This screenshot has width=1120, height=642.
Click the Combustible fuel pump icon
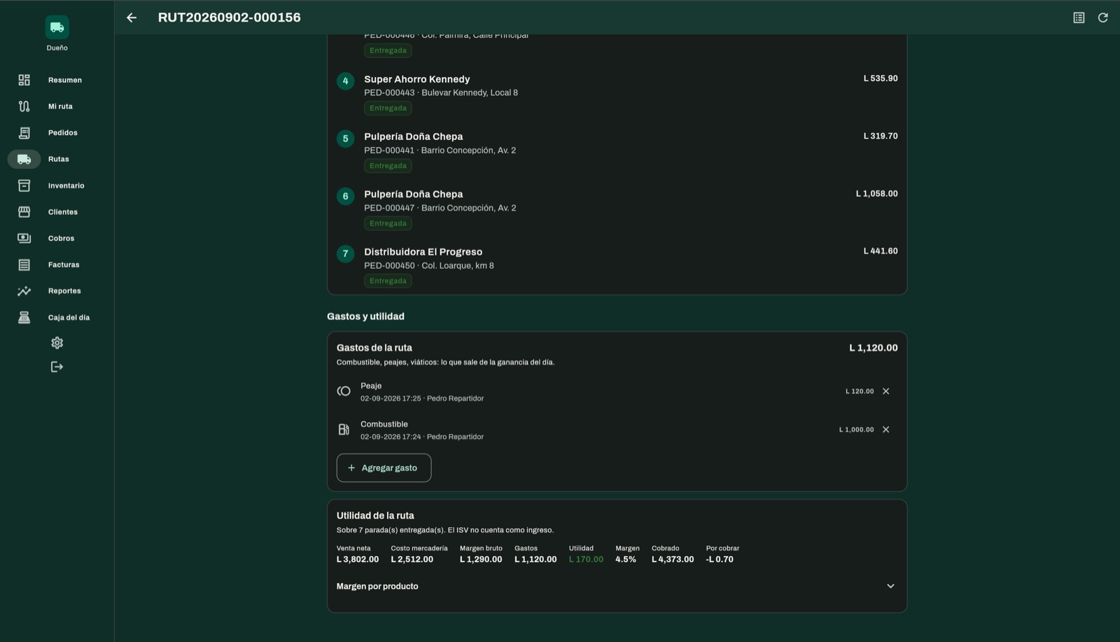click(344, 430)
